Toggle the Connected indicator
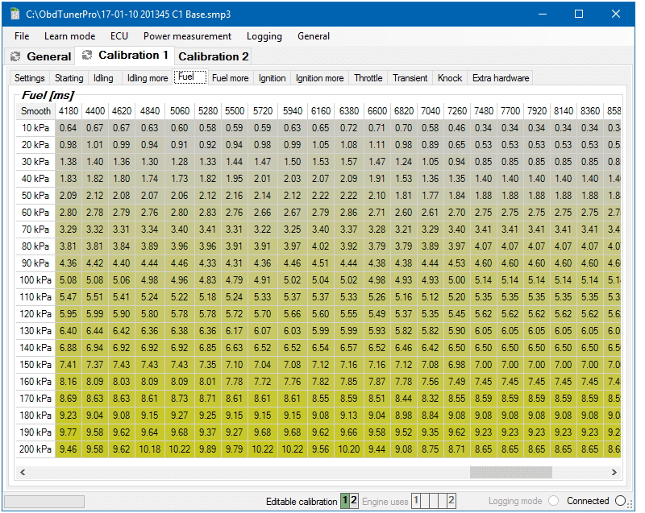 620,501
